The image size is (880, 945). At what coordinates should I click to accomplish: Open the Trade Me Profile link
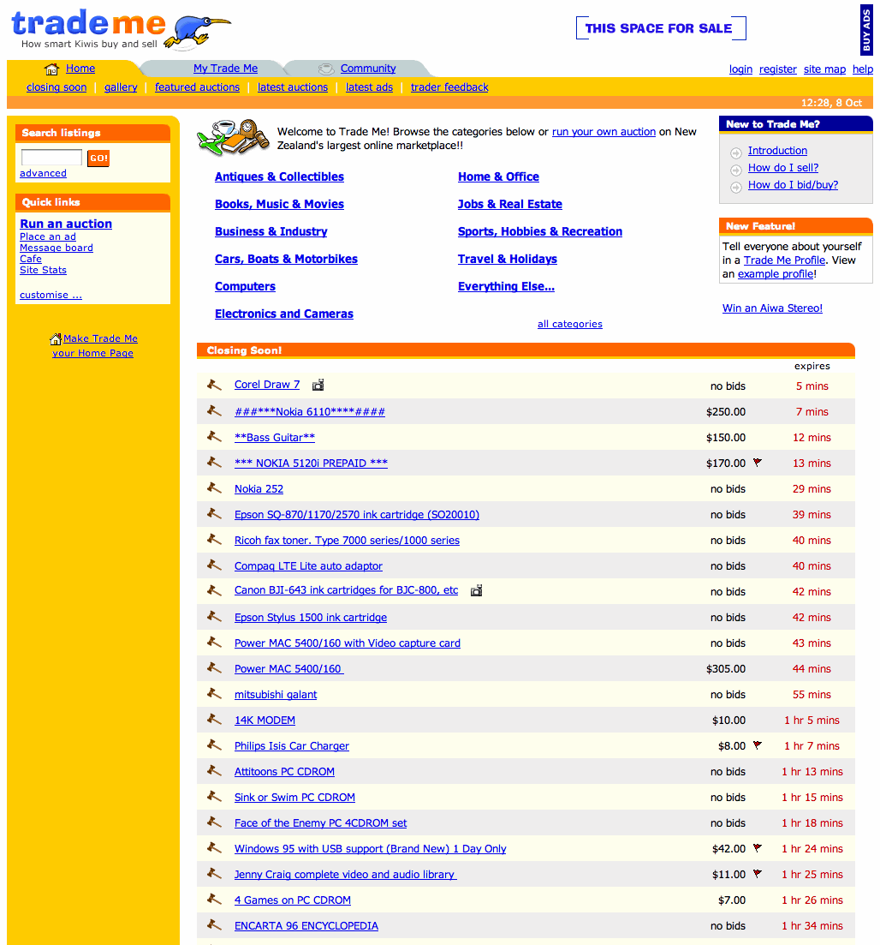[784, 260]
